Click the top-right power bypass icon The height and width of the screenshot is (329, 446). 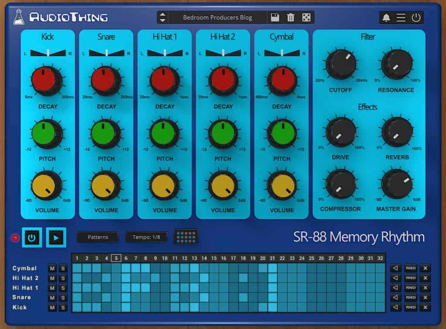coord(416,17)
